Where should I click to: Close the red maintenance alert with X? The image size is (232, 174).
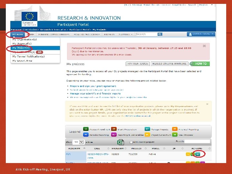click(204, 46)
